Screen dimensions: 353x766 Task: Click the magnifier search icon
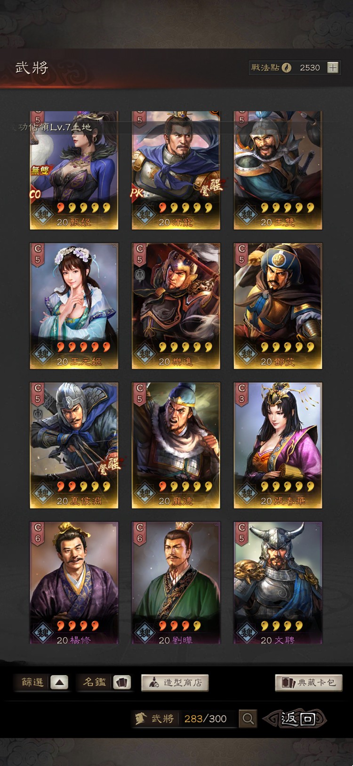coord(248,718)
